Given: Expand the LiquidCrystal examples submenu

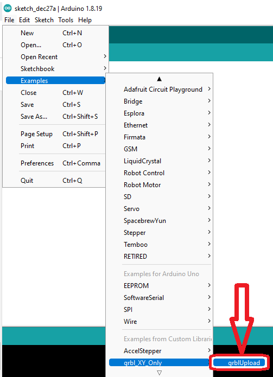Looking at the screenshot, I should 160,161.
